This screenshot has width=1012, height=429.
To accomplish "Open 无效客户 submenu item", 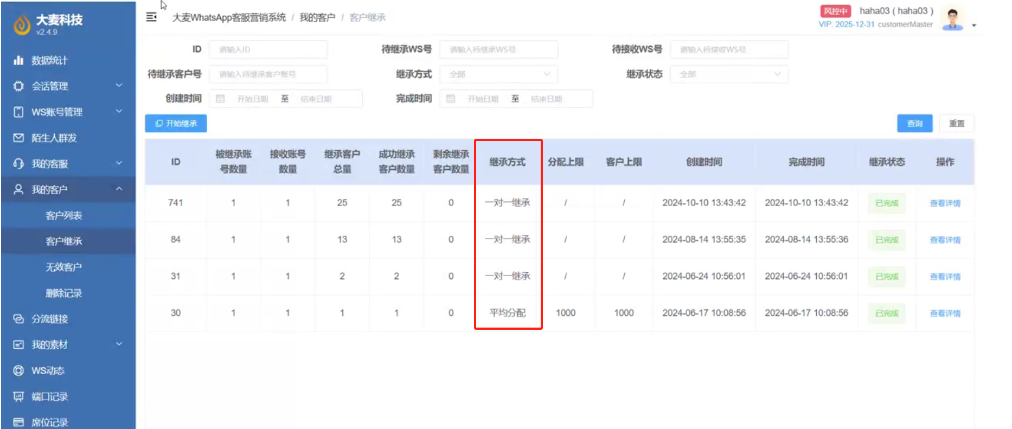I will coord(64,267).
